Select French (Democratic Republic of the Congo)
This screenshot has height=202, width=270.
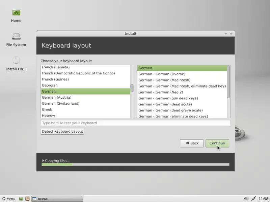coord(86,73)
